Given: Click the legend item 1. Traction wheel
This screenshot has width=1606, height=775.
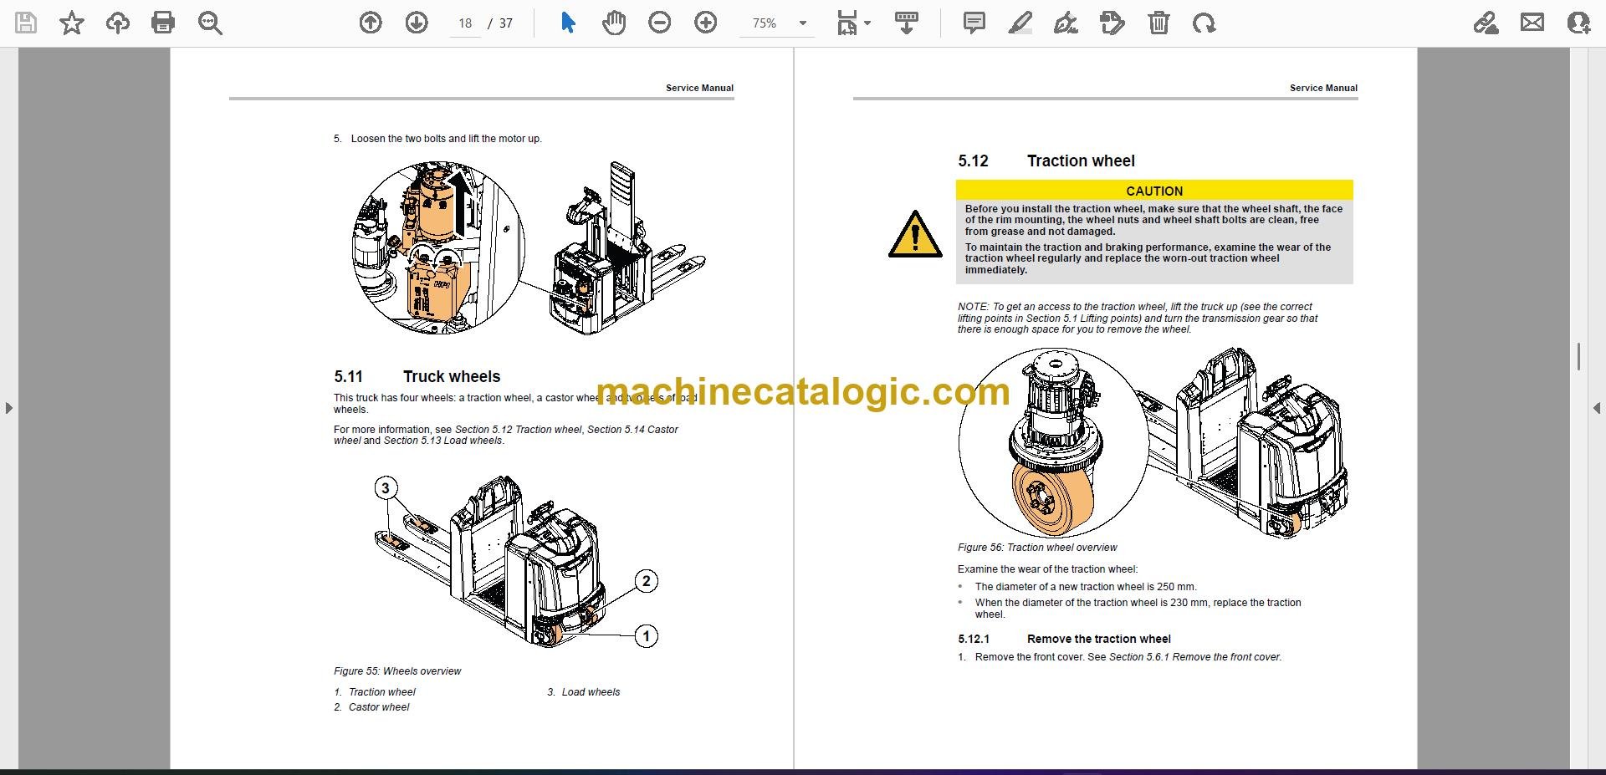Looking at the screenshot, I should (375, 692).
